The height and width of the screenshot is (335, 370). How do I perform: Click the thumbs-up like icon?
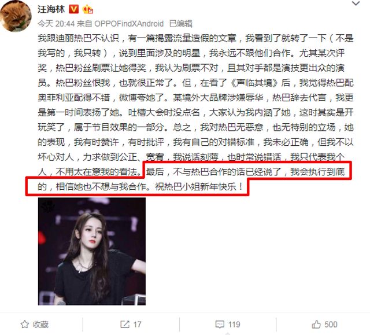coord(316,325)
